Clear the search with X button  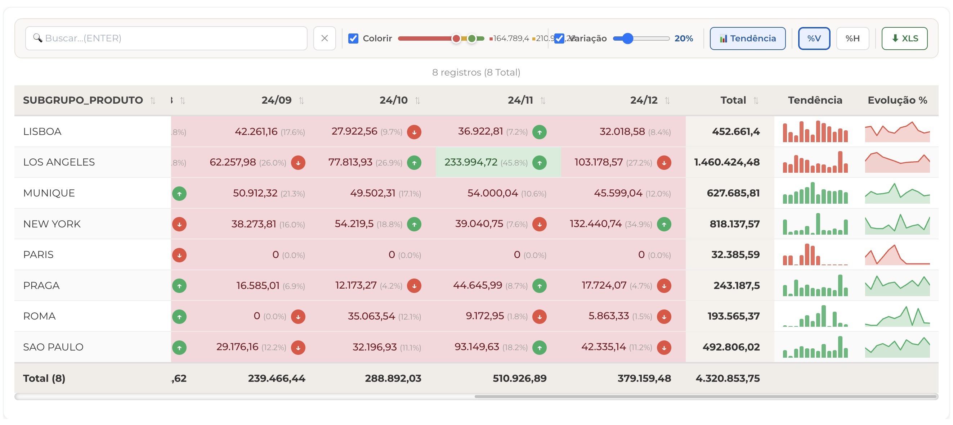[325, 38]
